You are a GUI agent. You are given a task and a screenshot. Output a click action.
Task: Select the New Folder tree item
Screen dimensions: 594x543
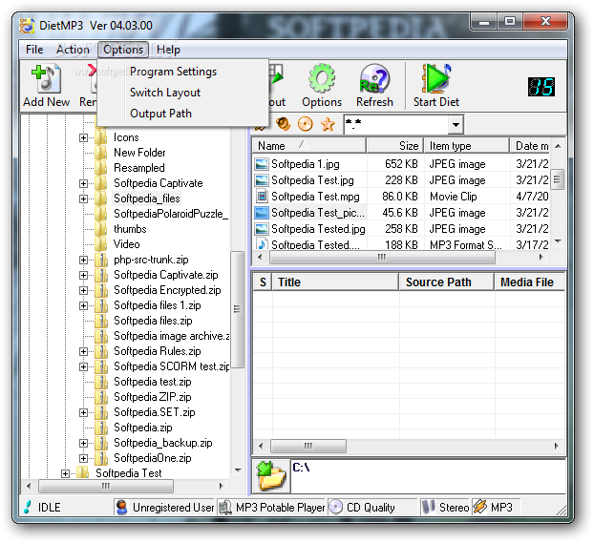point(139,153)
